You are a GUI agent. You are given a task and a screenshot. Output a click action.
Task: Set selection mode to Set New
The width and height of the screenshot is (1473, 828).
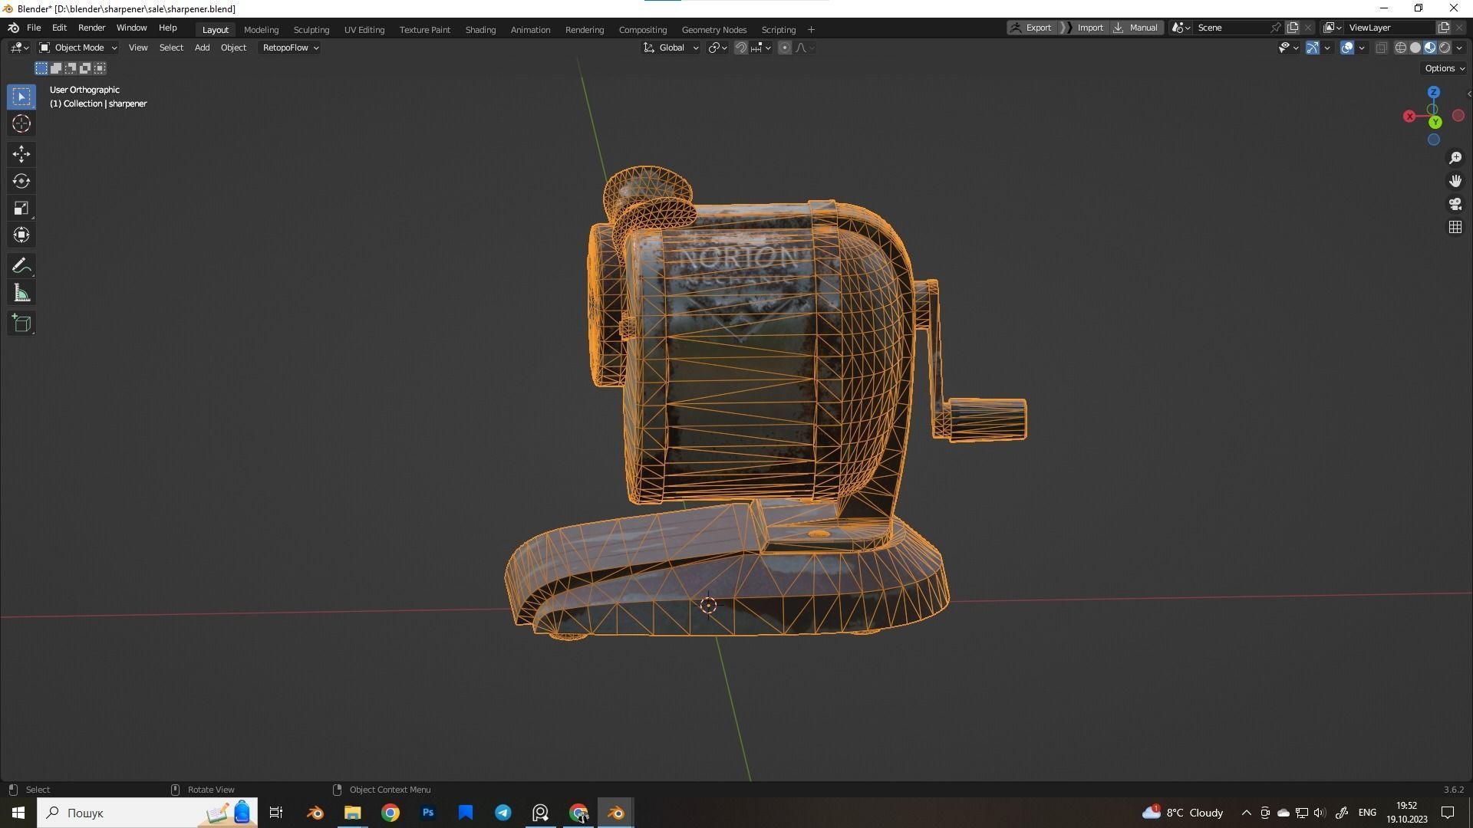tap(41, 68)
